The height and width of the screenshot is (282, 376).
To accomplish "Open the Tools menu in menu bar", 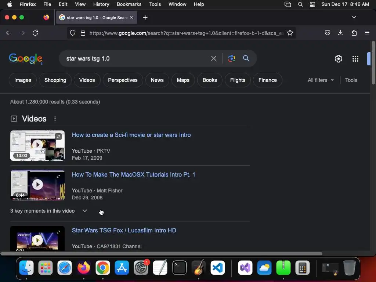I will (x=155, y=4).
